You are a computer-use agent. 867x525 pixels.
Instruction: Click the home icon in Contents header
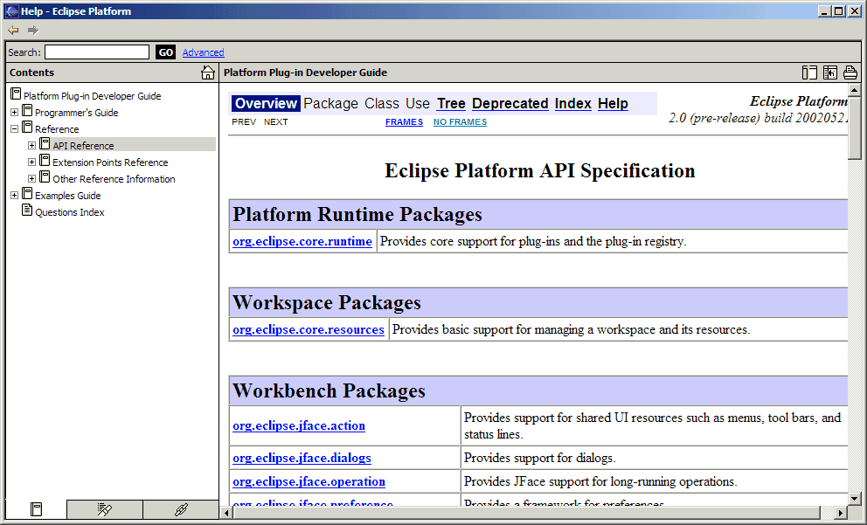click(207, 73)
